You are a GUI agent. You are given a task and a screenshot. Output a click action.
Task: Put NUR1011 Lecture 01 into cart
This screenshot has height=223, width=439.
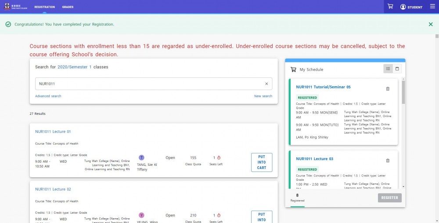tap(262, 162)
